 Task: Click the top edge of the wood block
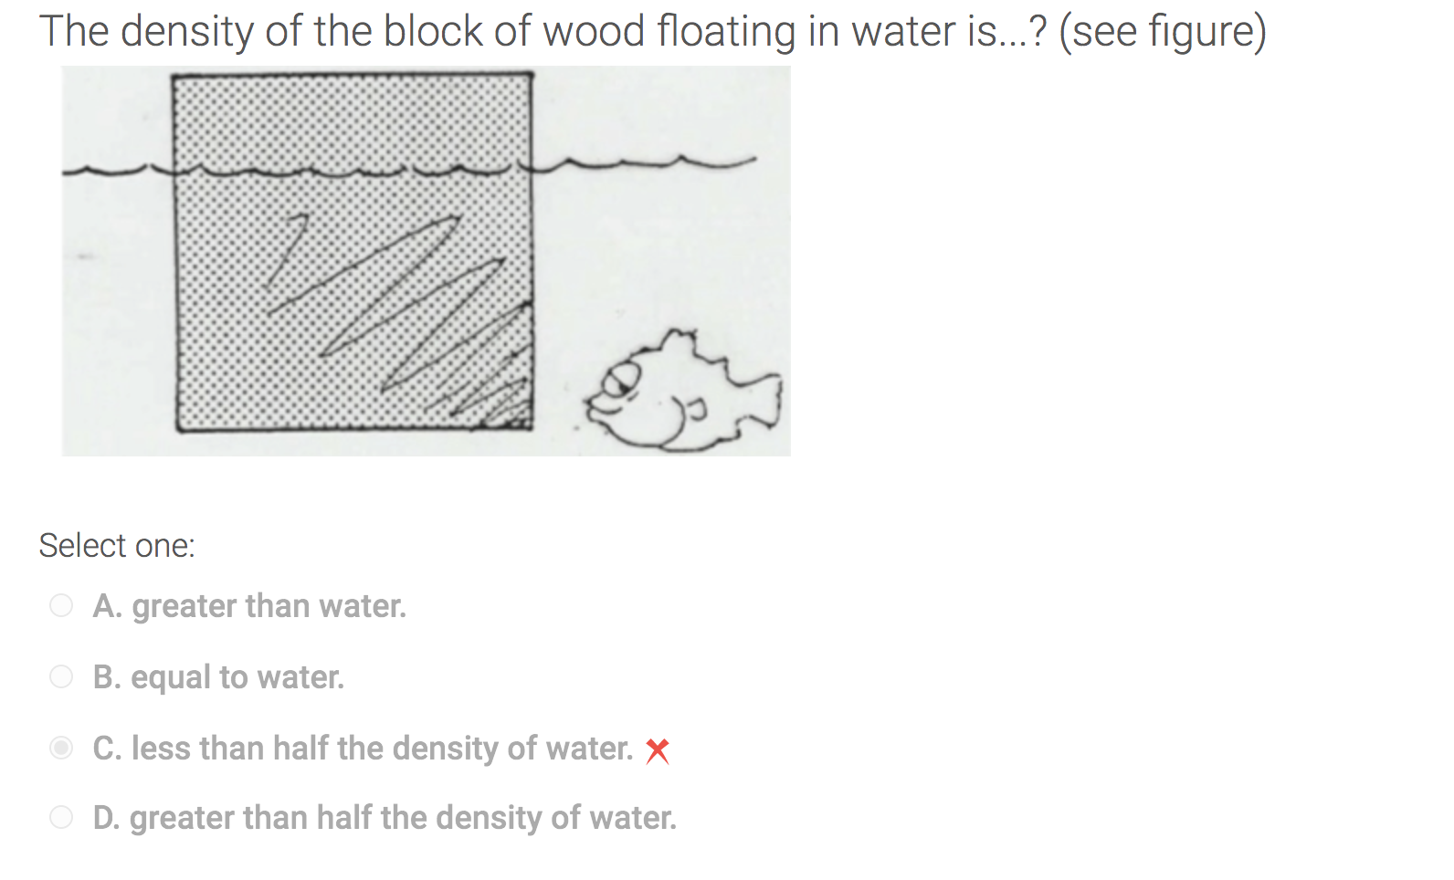pyautogui.click(x=352, y=76)
